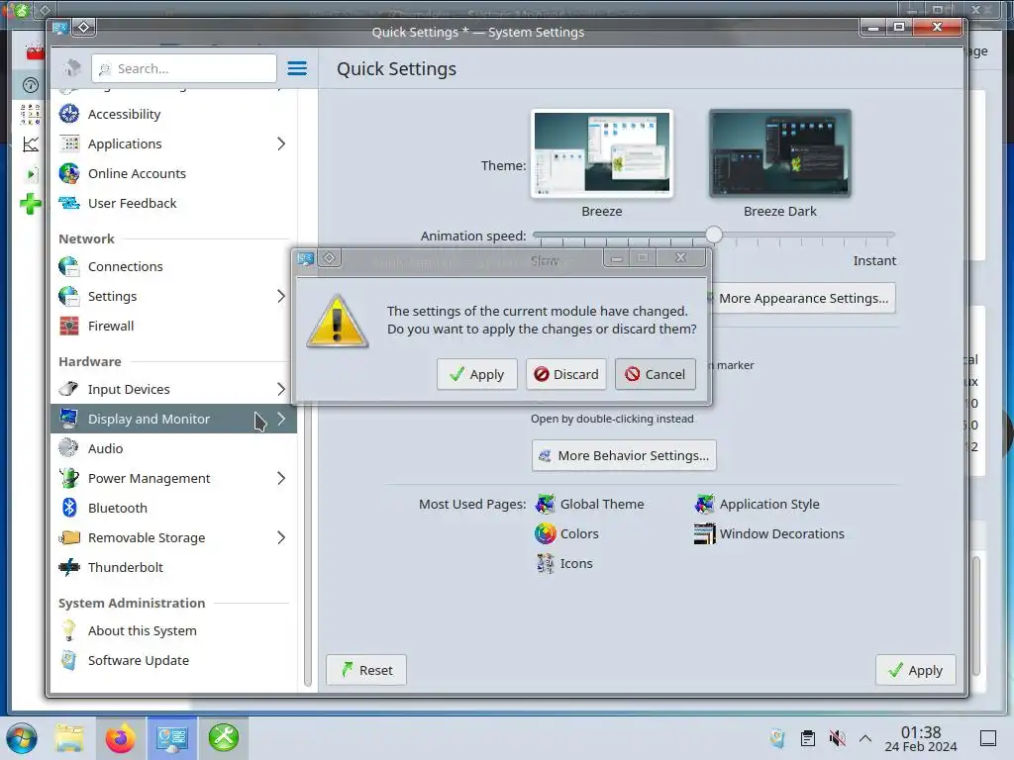The width and height of the screenshot is (1014, 760).
Task: Open the hamburger menu next to search
Action: point(297,68)
